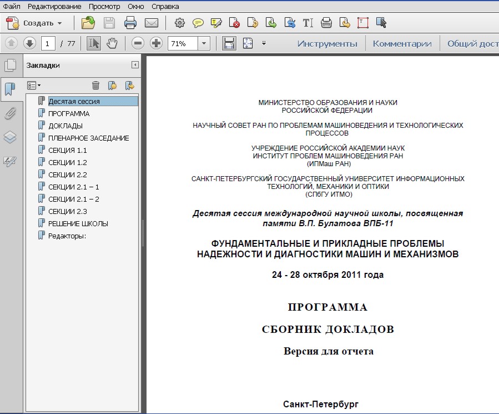499x414 pixels.
Task: Show the page thumbnails panel
Action: 11,65
